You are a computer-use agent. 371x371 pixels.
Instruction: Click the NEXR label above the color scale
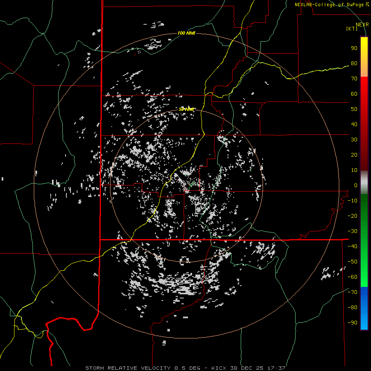click(362, 25)
